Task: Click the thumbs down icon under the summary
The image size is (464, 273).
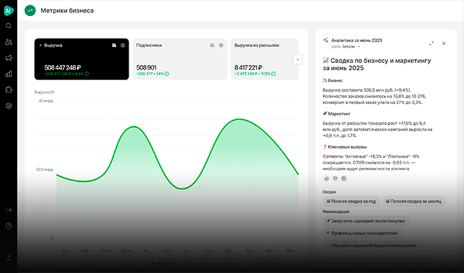Action: tap(335, 178)
